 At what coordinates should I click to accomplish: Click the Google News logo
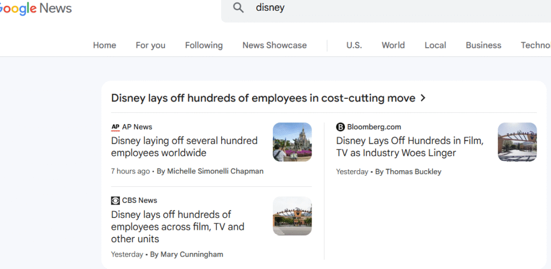tap(36, 8)
